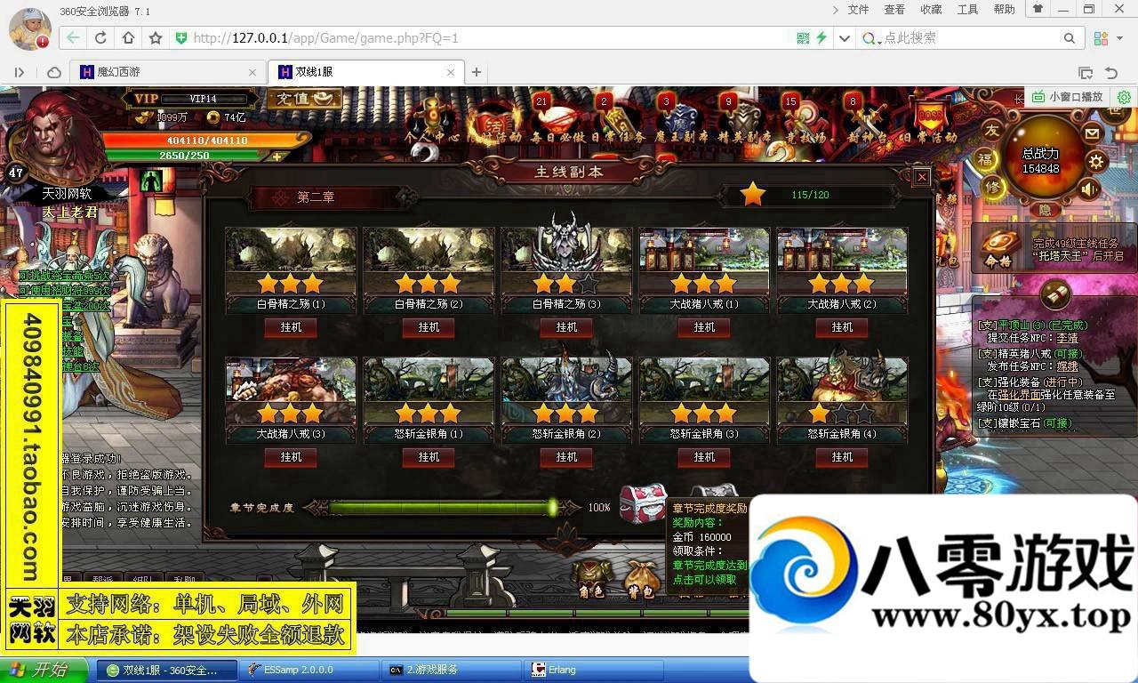Click the 第二章 chapter label
This screenshot has width=1138, height=683.
coord(316,197)
